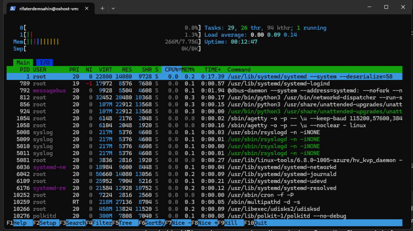Sort by the VIRT column header
This screenshot has width=413, height=231.
105,70
